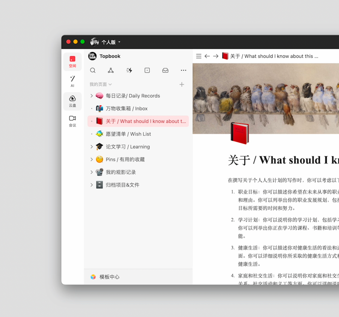Click the 学习计划 list item text
The image size is (339, 317).
288,228
